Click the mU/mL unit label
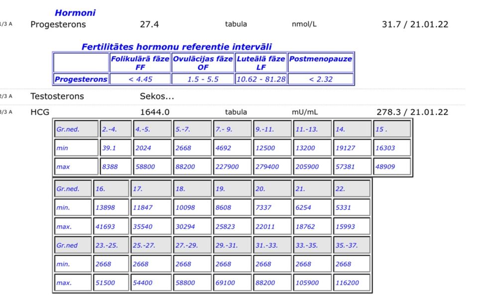Screen dimensions: 498x295 tap(305, 112)
